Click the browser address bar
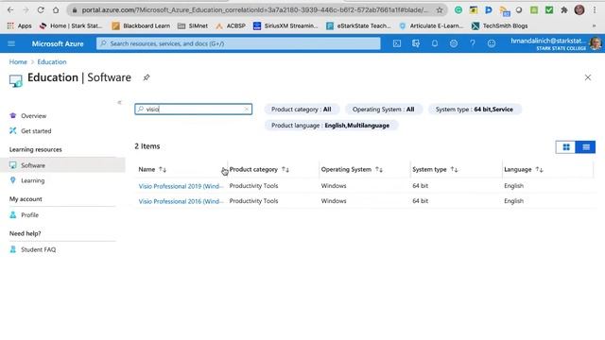The height and width of the screenshot is (340, 605). point(254,10)
